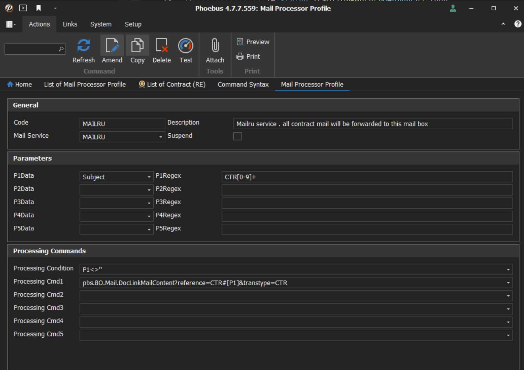Click the Copy profile icon
Image resolution: width=524 pixels, height=370 pixels.
coord(137,45)
